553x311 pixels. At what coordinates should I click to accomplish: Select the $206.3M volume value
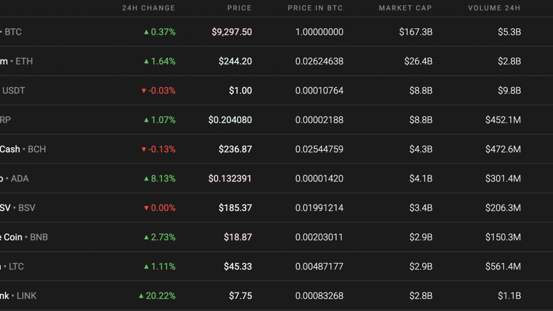pos(503,208)
